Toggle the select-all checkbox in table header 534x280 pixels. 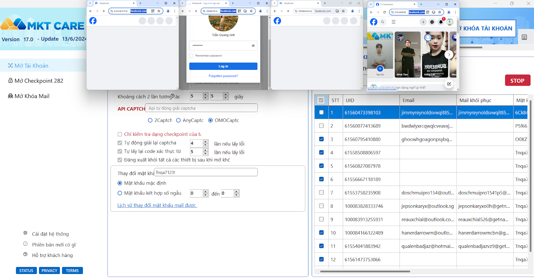point(321,100)
